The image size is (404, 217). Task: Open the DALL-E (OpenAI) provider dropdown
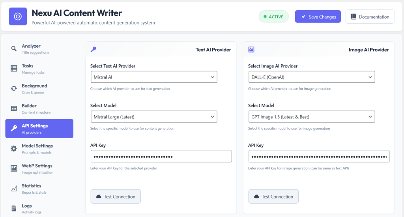click(x=312, y=77)
